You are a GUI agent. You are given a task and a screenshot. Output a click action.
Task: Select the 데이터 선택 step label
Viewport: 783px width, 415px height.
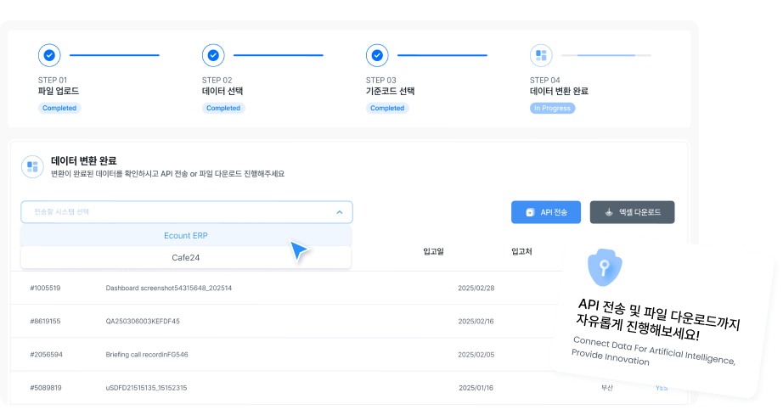[223, 92]
